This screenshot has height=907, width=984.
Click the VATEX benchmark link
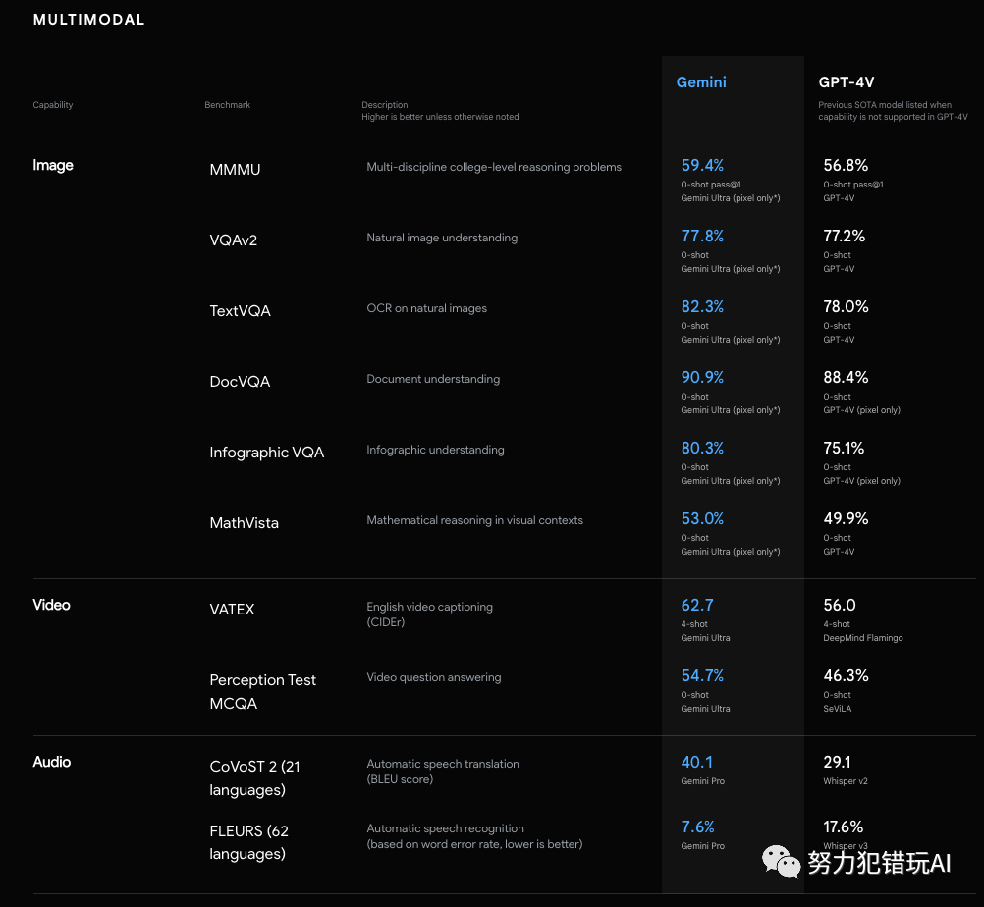[232, 609]
